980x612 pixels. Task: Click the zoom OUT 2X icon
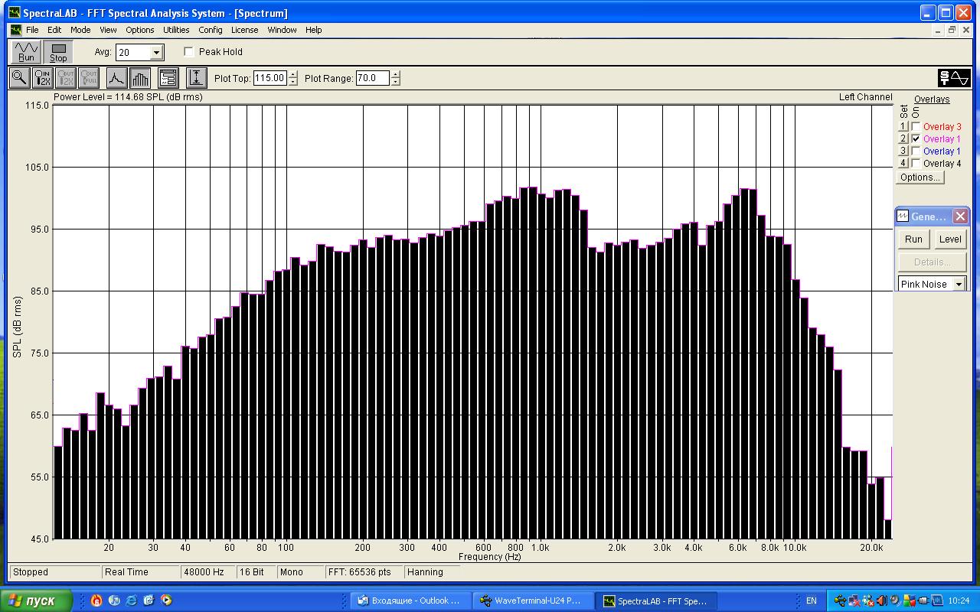66,77
